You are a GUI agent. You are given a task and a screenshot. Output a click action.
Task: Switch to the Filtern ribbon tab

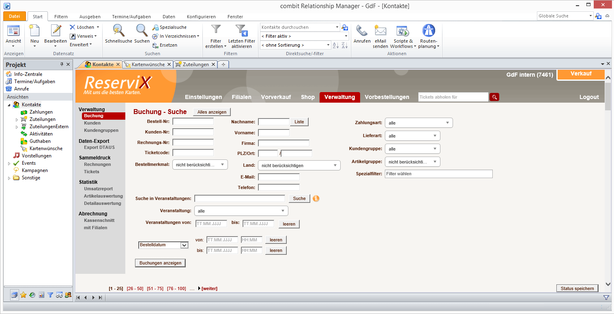(x=61, y=17)
